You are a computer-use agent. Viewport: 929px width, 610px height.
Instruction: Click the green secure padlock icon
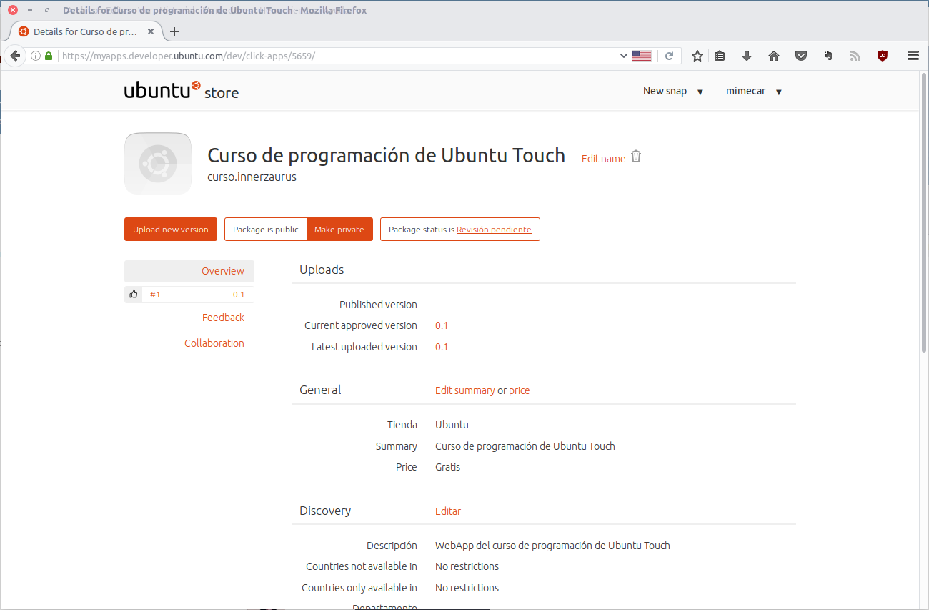[x=49, y=56]
